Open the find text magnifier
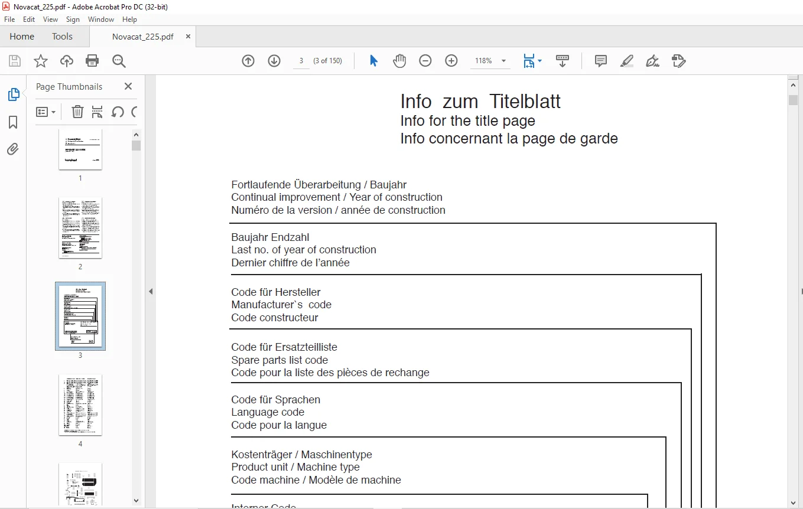 click(119, 61)
